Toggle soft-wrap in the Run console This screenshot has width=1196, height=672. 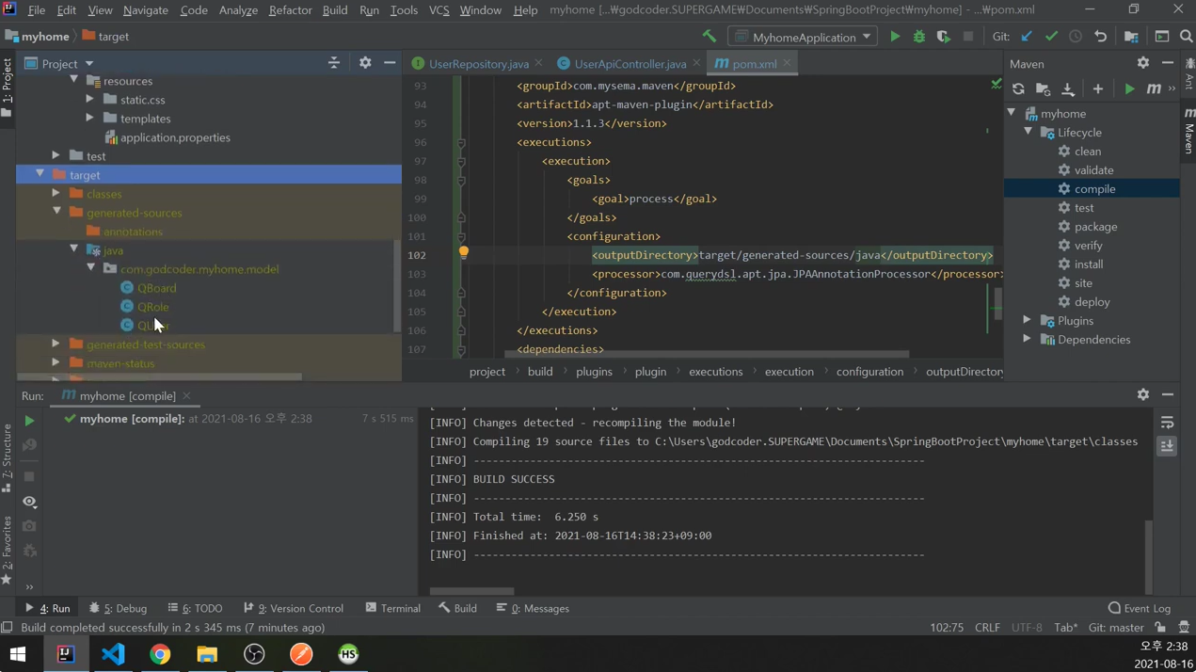1167,423
